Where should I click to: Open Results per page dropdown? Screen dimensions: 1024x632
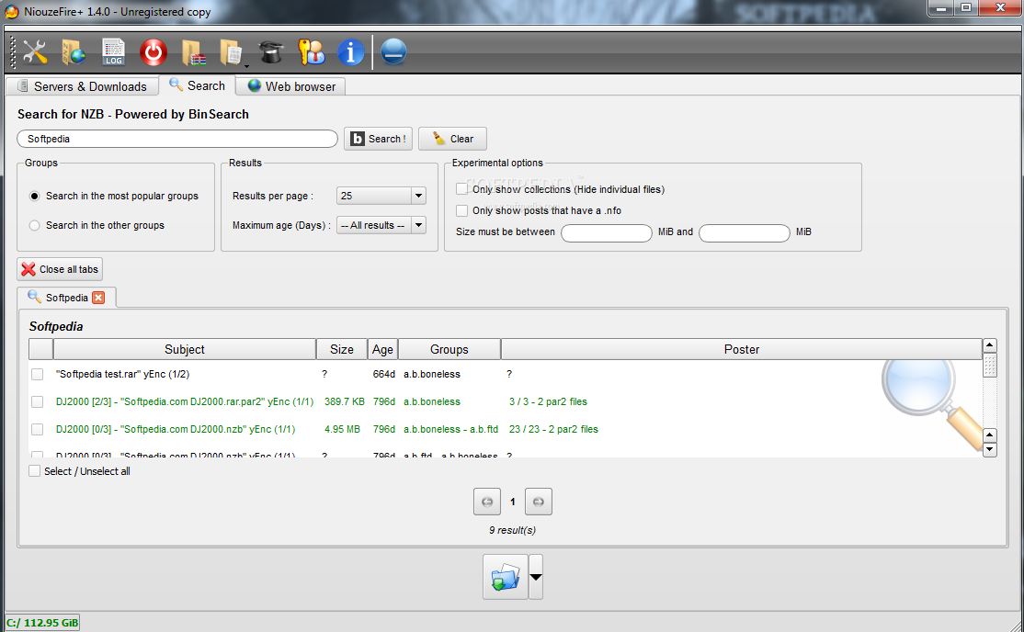381,196
